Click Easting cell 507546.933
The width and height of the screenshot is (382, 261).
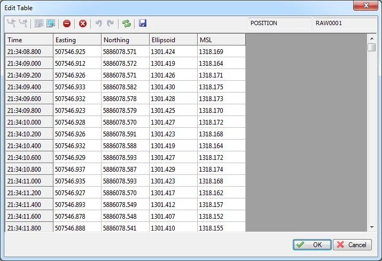(x=77, y=87)
